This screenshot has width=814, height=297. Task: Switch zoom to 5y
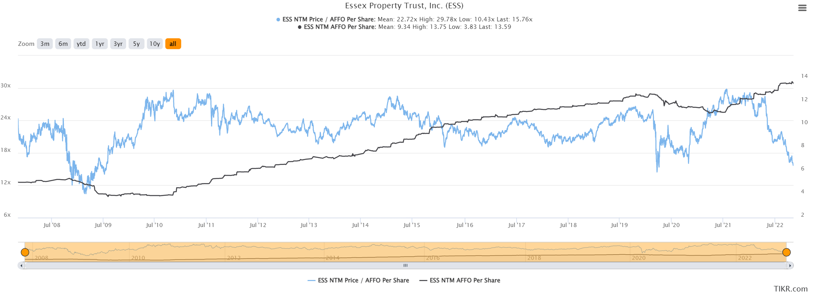click(136, 44)
